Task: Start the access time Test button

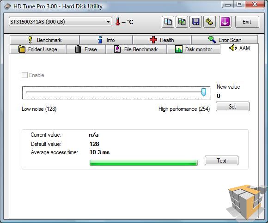Action: [x=221, y=161]
